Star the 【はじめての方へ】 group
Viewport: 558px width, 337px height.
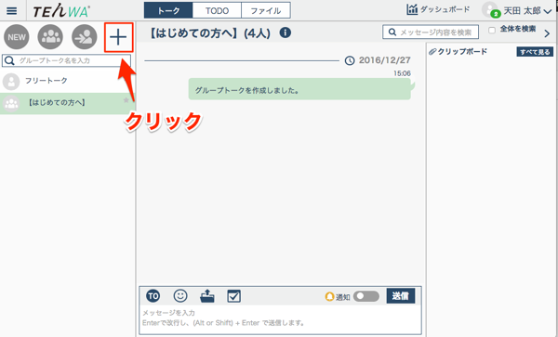pyautogui.click(x=126, y=100)
